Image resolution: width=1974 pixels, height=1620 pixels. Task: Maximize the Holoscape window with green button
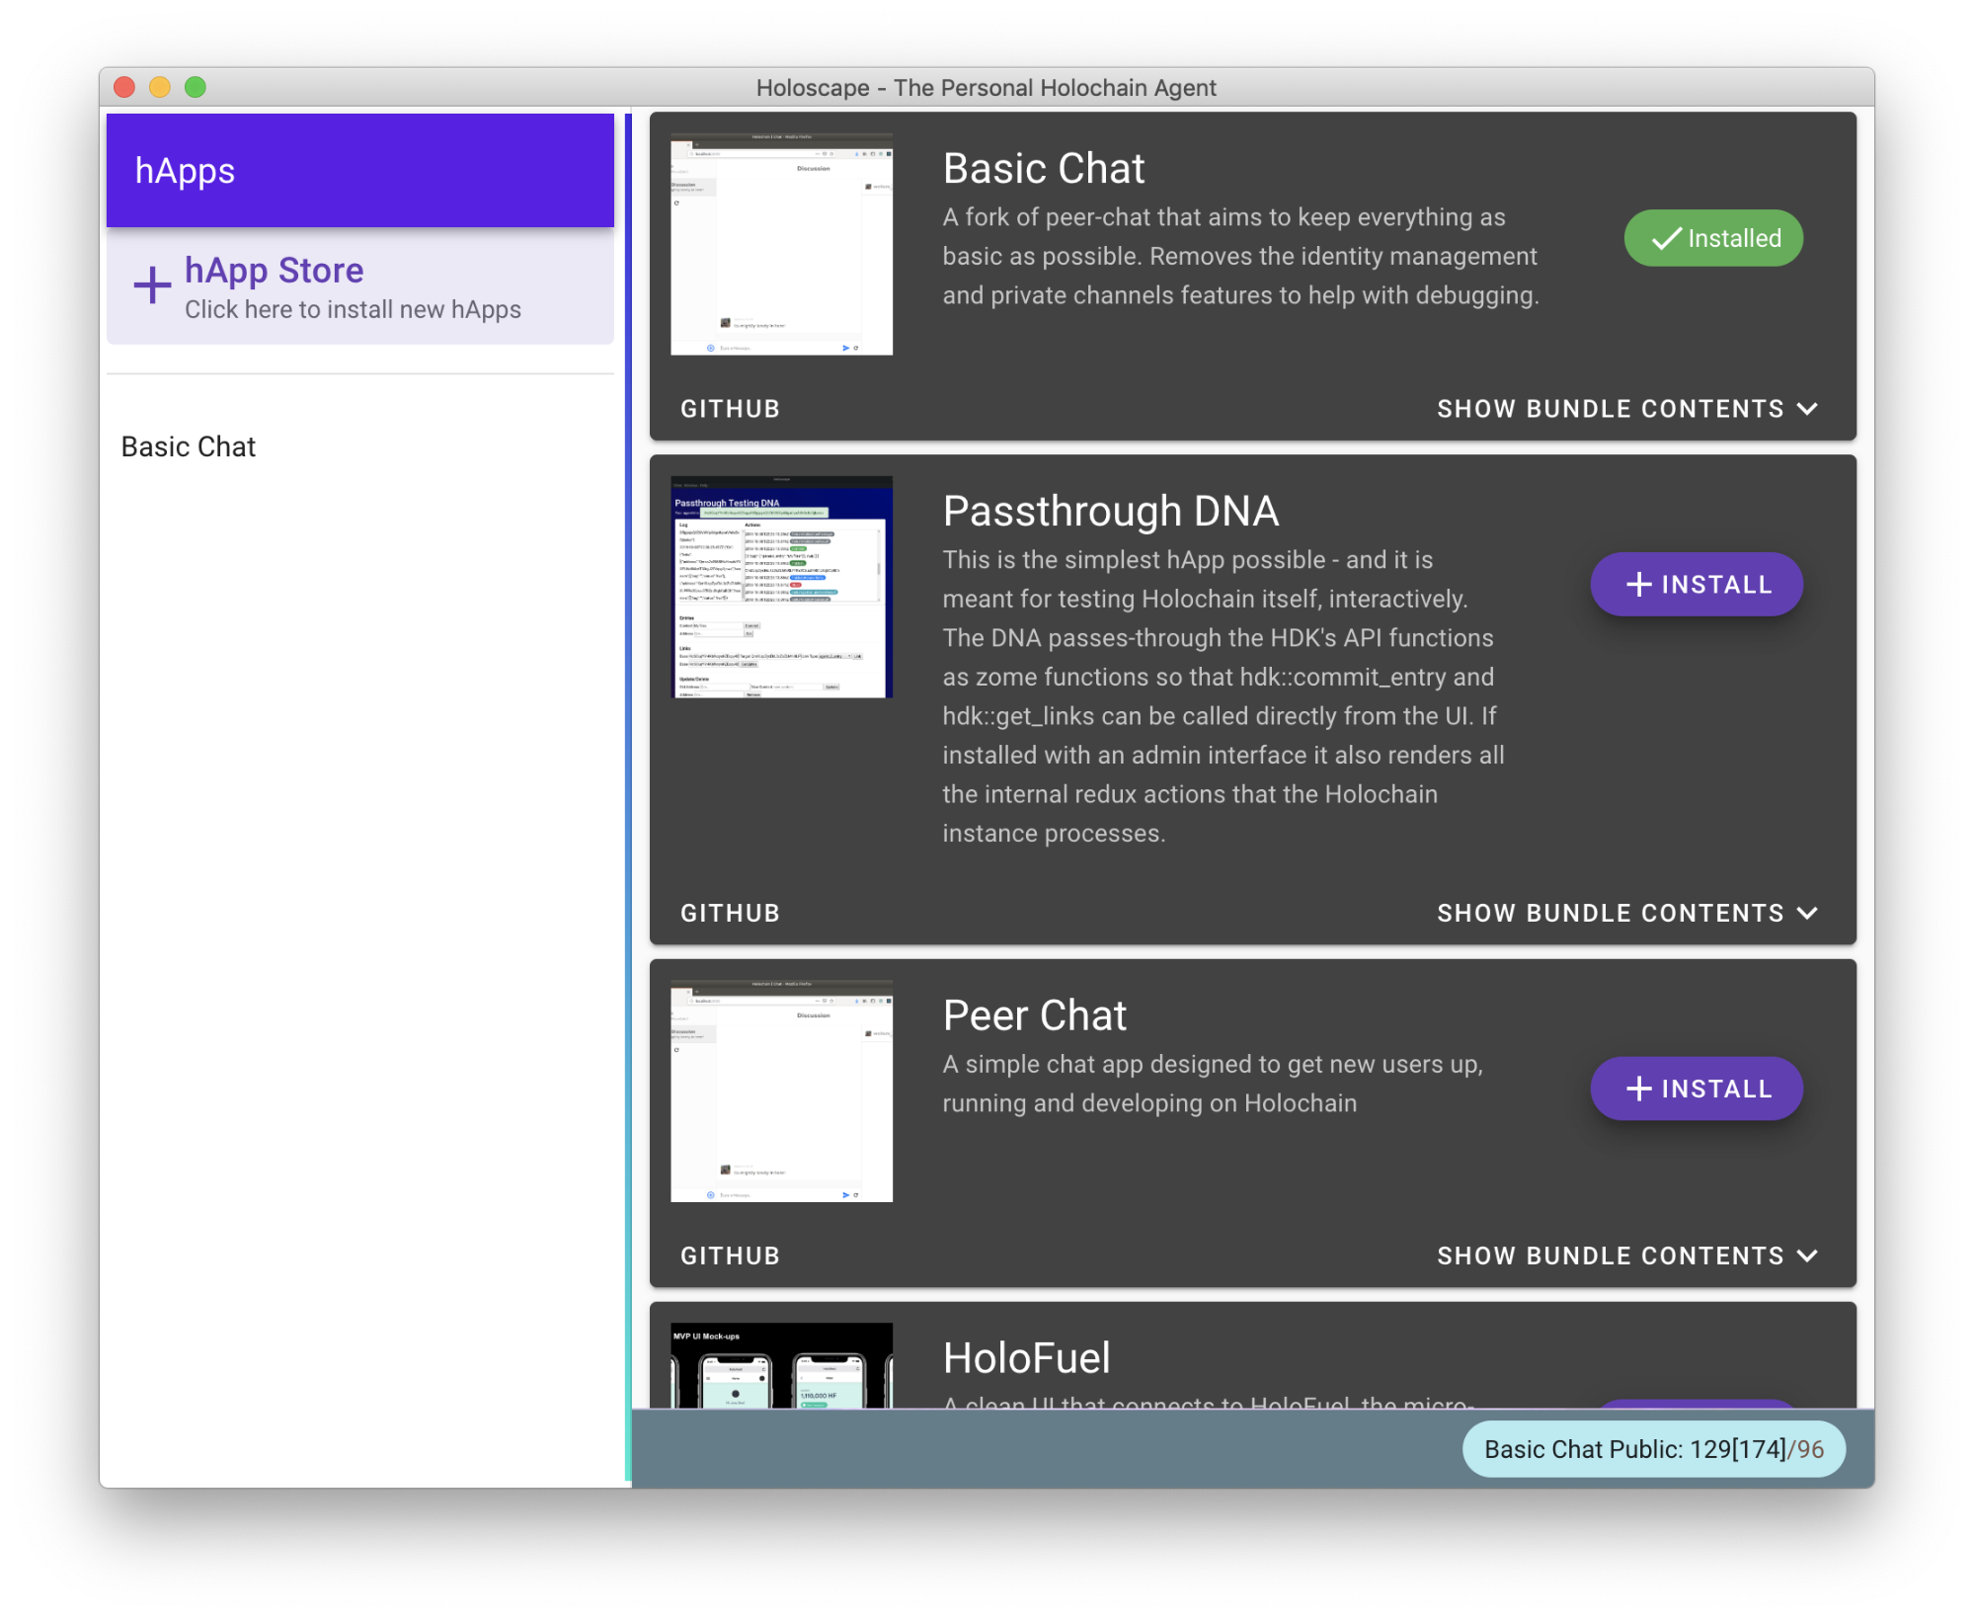196,87
